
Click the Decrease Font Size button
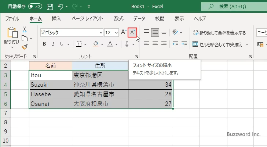click(x=132, y=32)
